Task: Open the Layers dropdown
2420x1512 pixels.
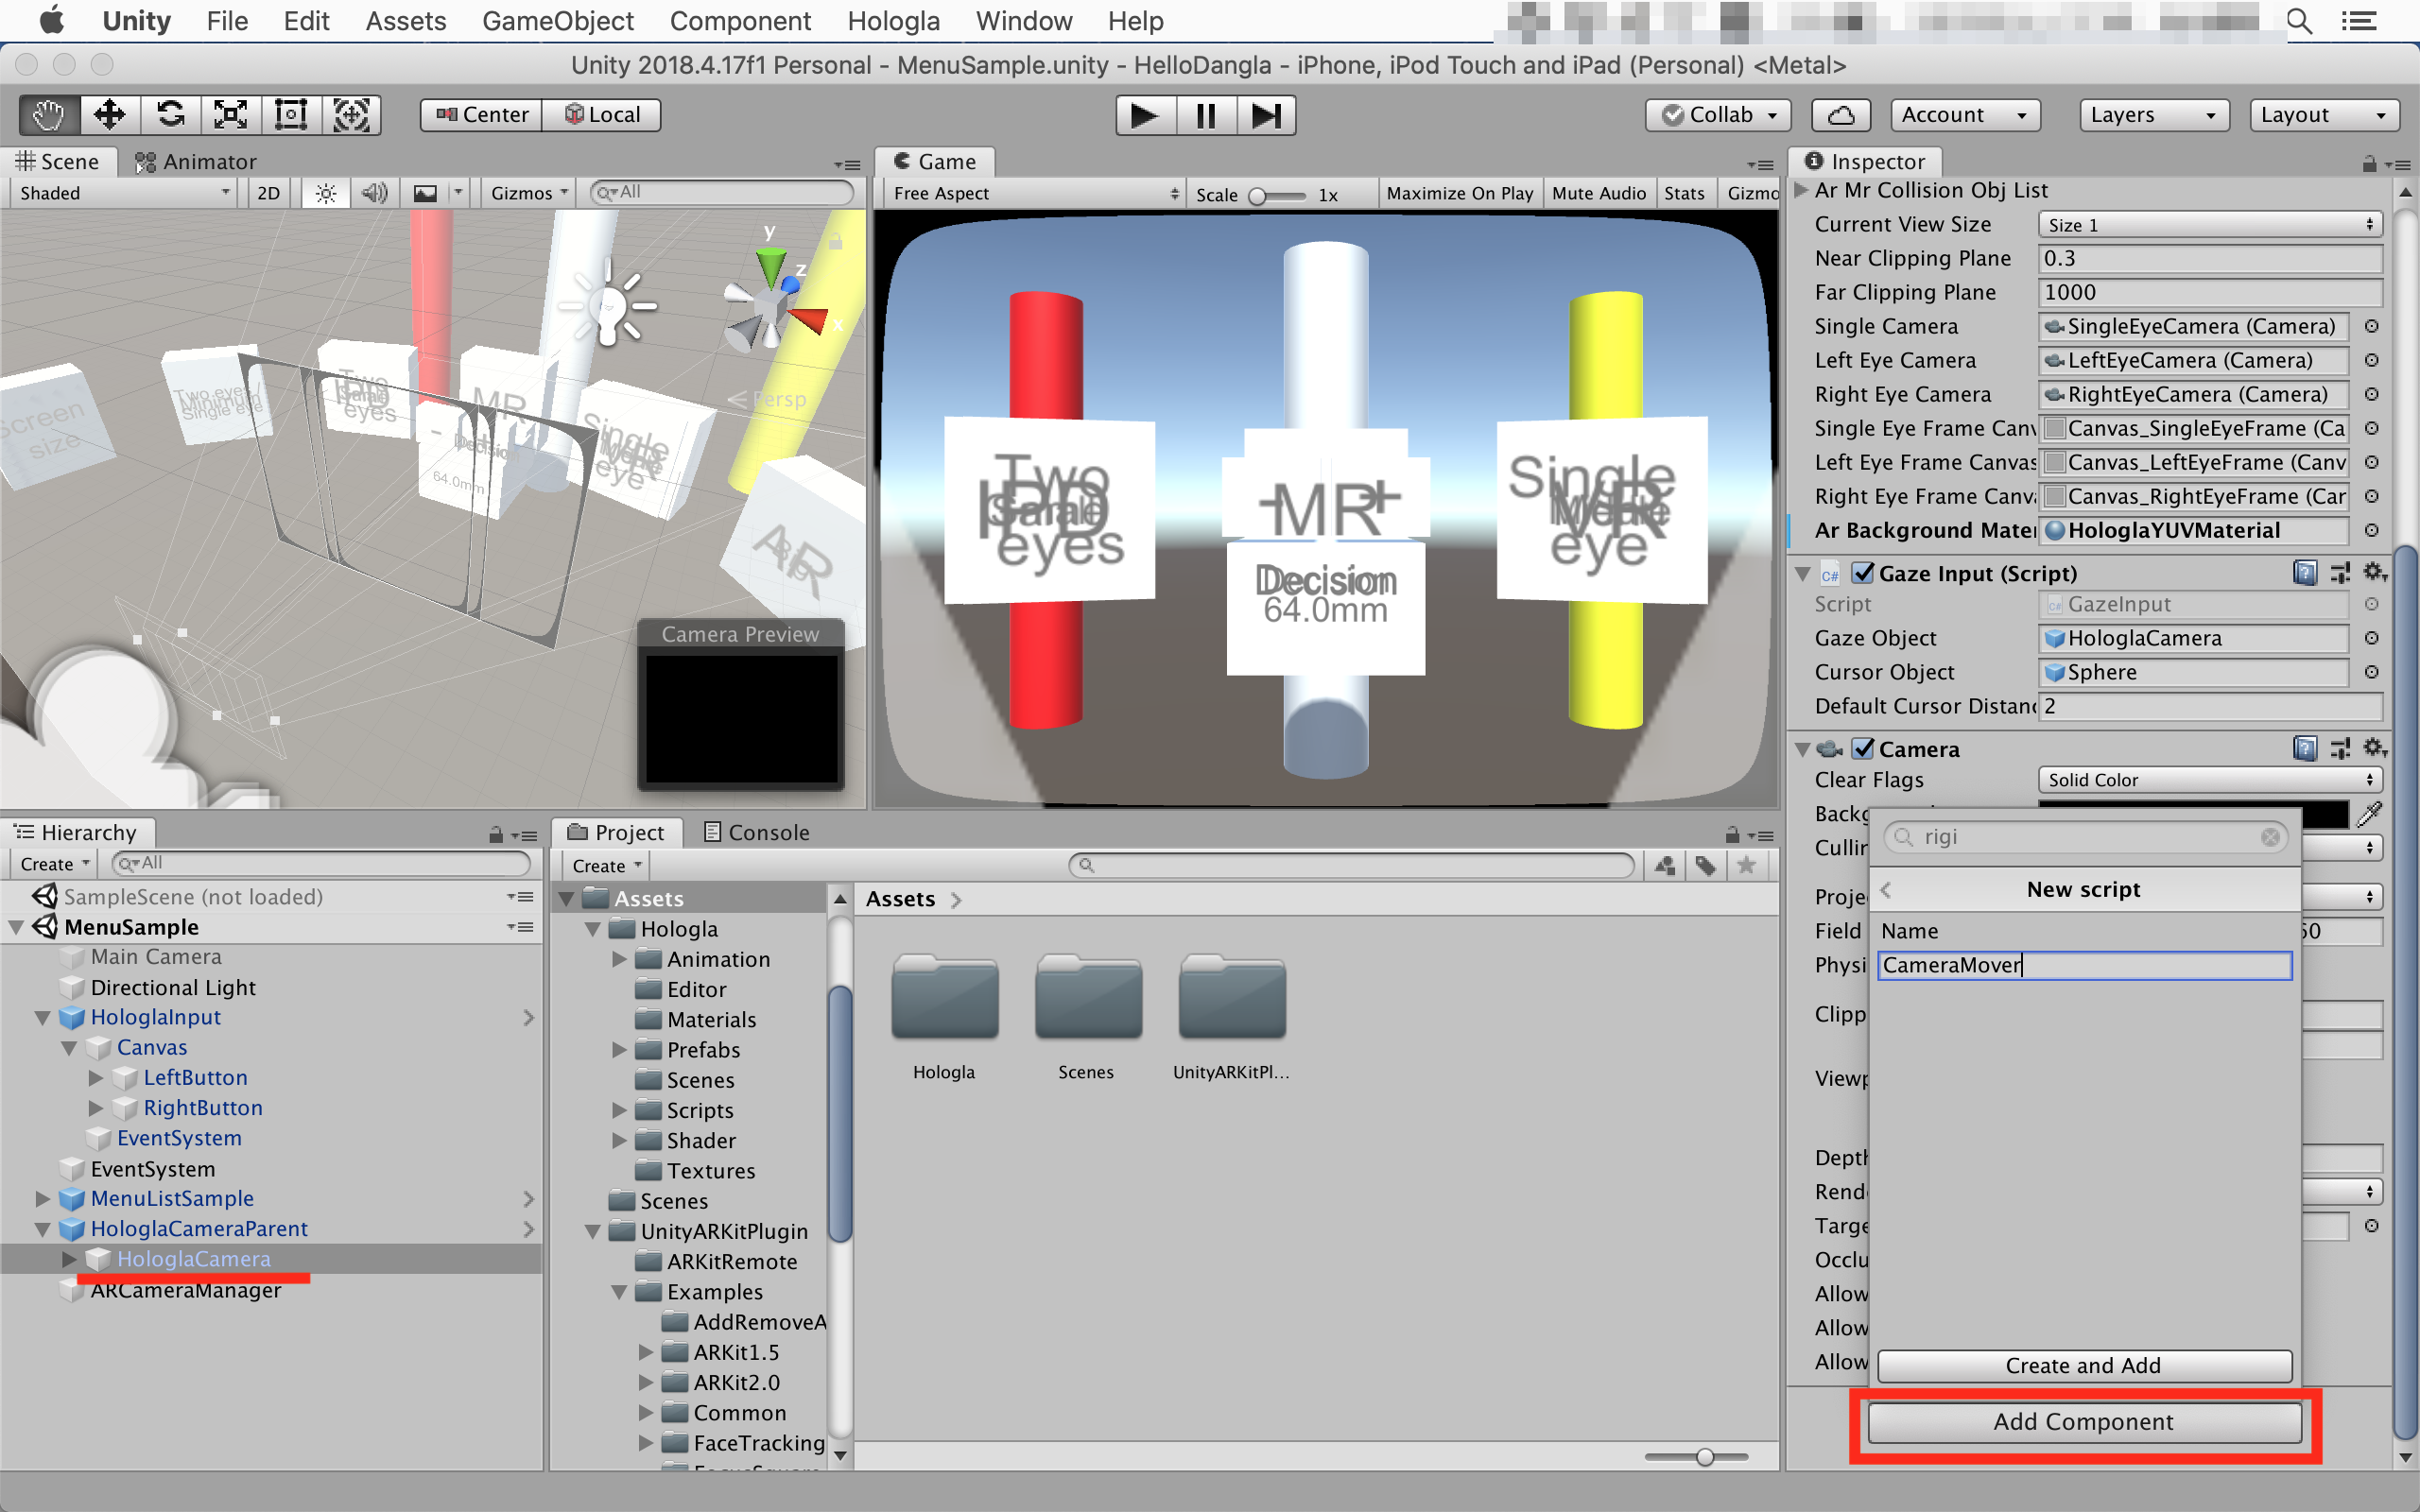Action: 2154,115
